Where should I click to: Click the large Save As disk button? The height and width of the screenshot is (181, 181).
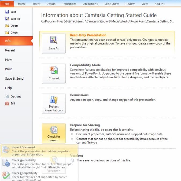[54, 43]
